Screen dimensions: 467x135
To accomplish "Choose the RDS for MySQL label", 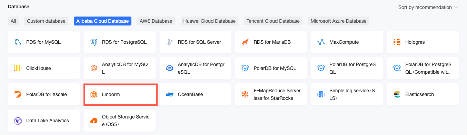I will click(x=43, y=42).
